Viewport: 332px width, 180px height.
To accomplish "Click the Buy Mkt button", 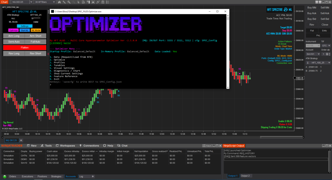I will (x=312, y=8).
